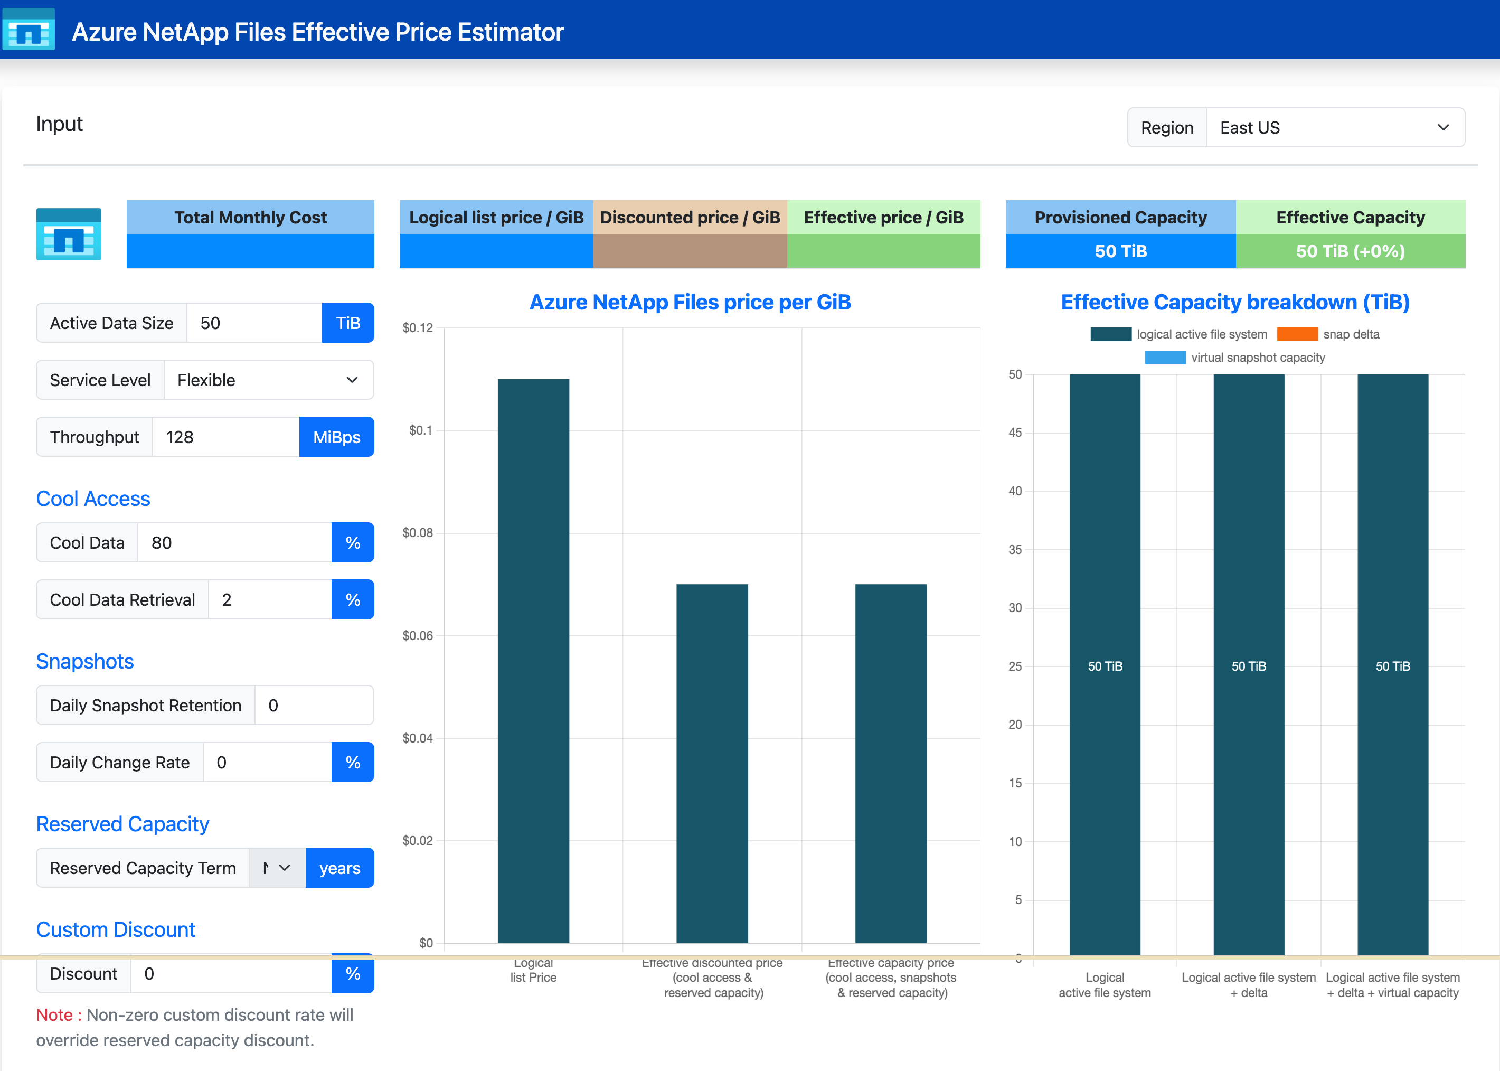The image size is (1500, 1071).
Task: Toggle the logical active file system legend swatch
Action: click(1110, 334)
